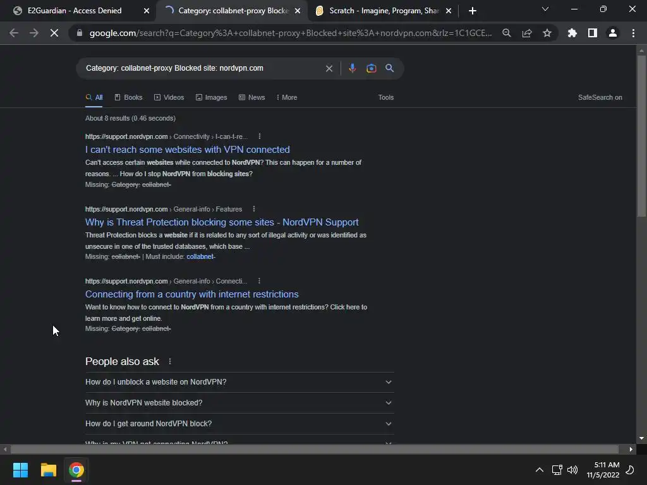
Task: Open options for first search result
Action: point(259,136)
